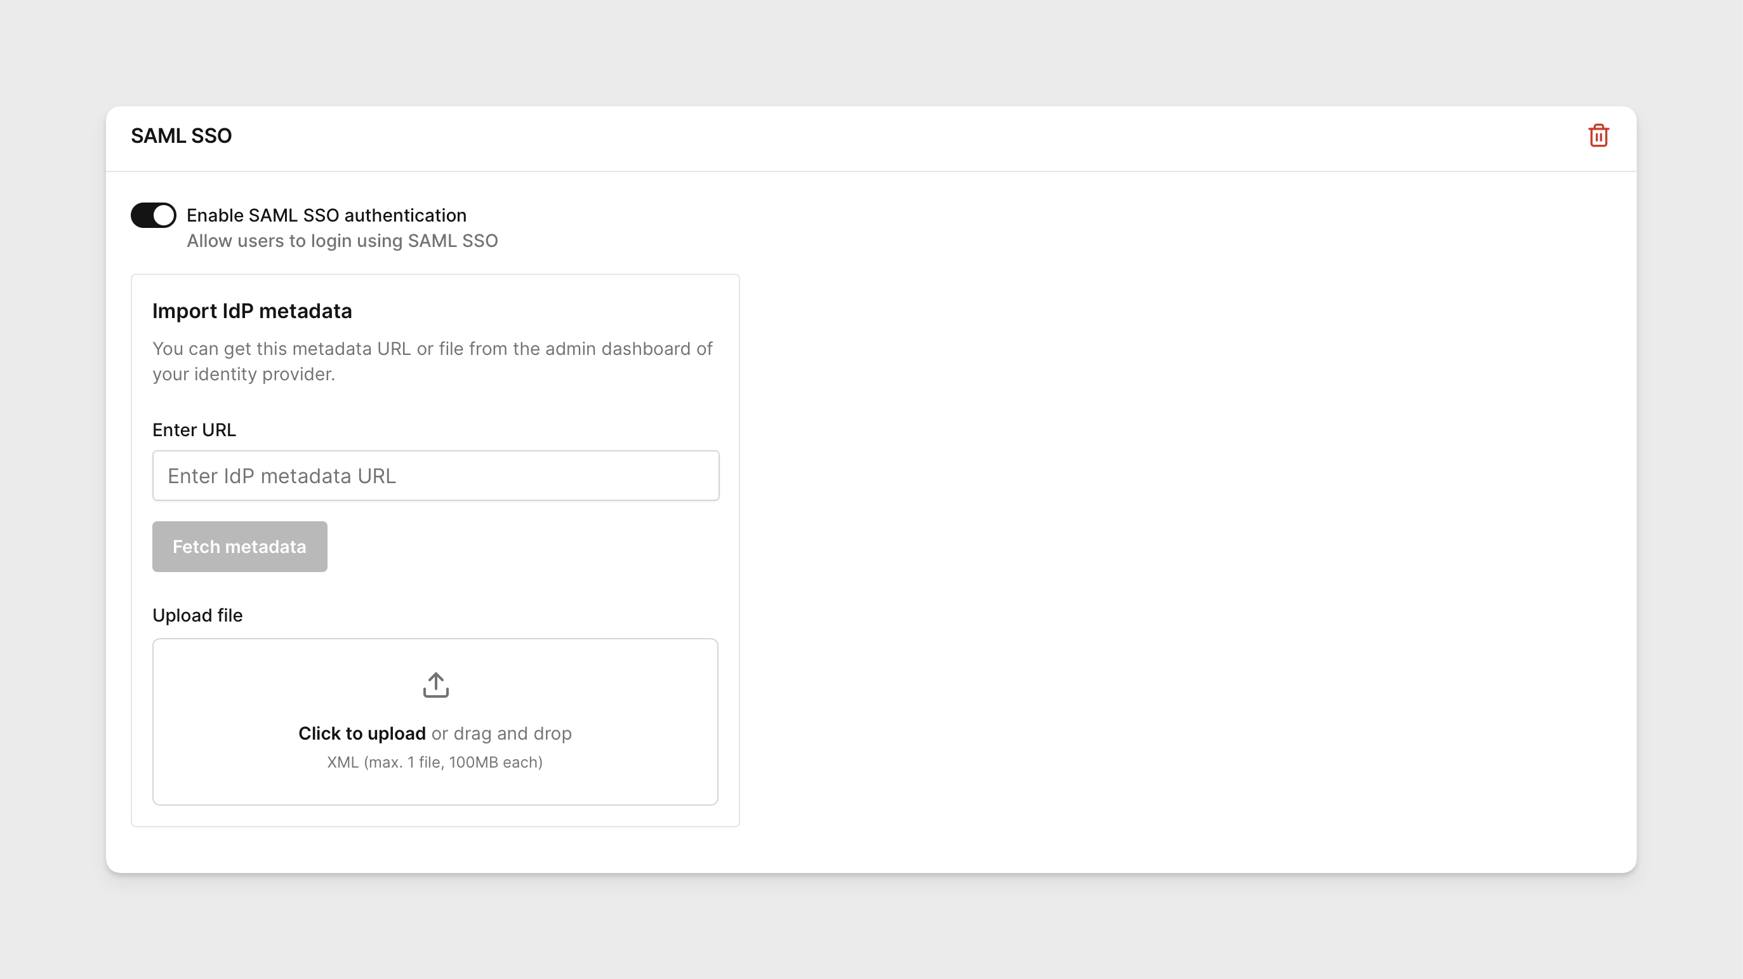The height and width of the screenshot is (979, 1743).
Task: Click inside the Enter IdP metadata URL field
Action: [x=435, y=476]
